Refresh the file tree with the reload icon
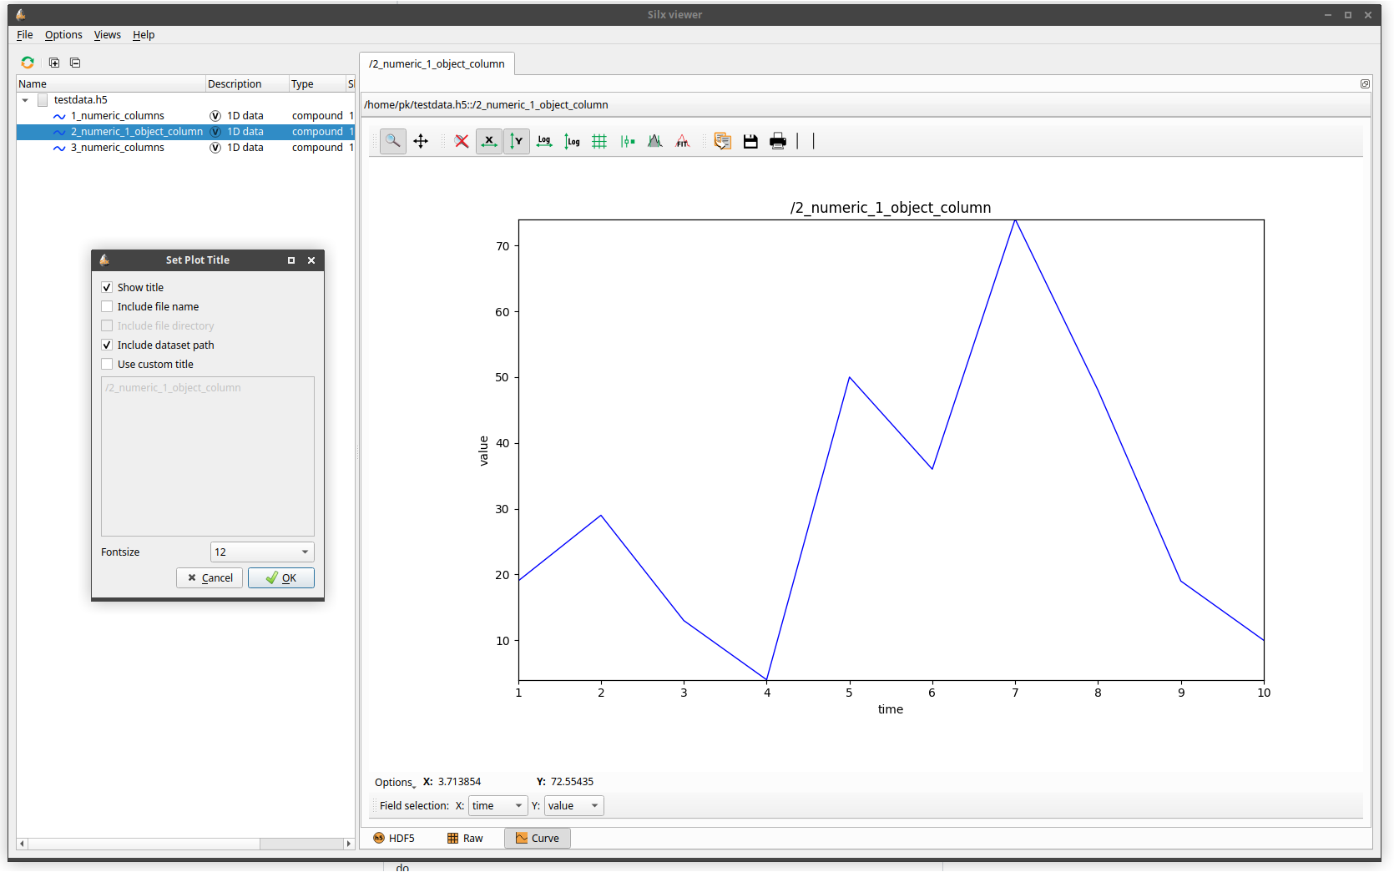Viewport: 1394px width, 872px height. [x=28, y=63]
